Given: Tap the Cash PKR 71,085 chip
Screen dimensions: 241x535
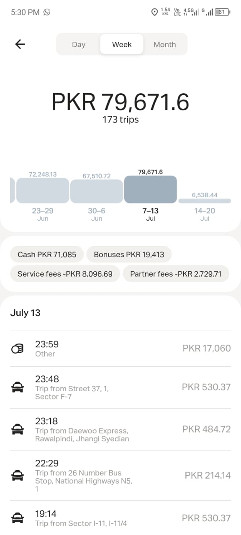Looking at the screenshot, I should 47,255.
